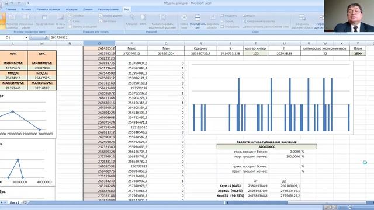Select column T header
Image resolution: width=374 pixels, height=210 pixels.
pos(256,43)
